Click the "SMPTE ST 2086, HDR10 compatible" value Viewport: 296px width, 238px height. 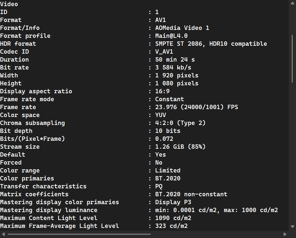pyautogui.click(x=211, y=44)
